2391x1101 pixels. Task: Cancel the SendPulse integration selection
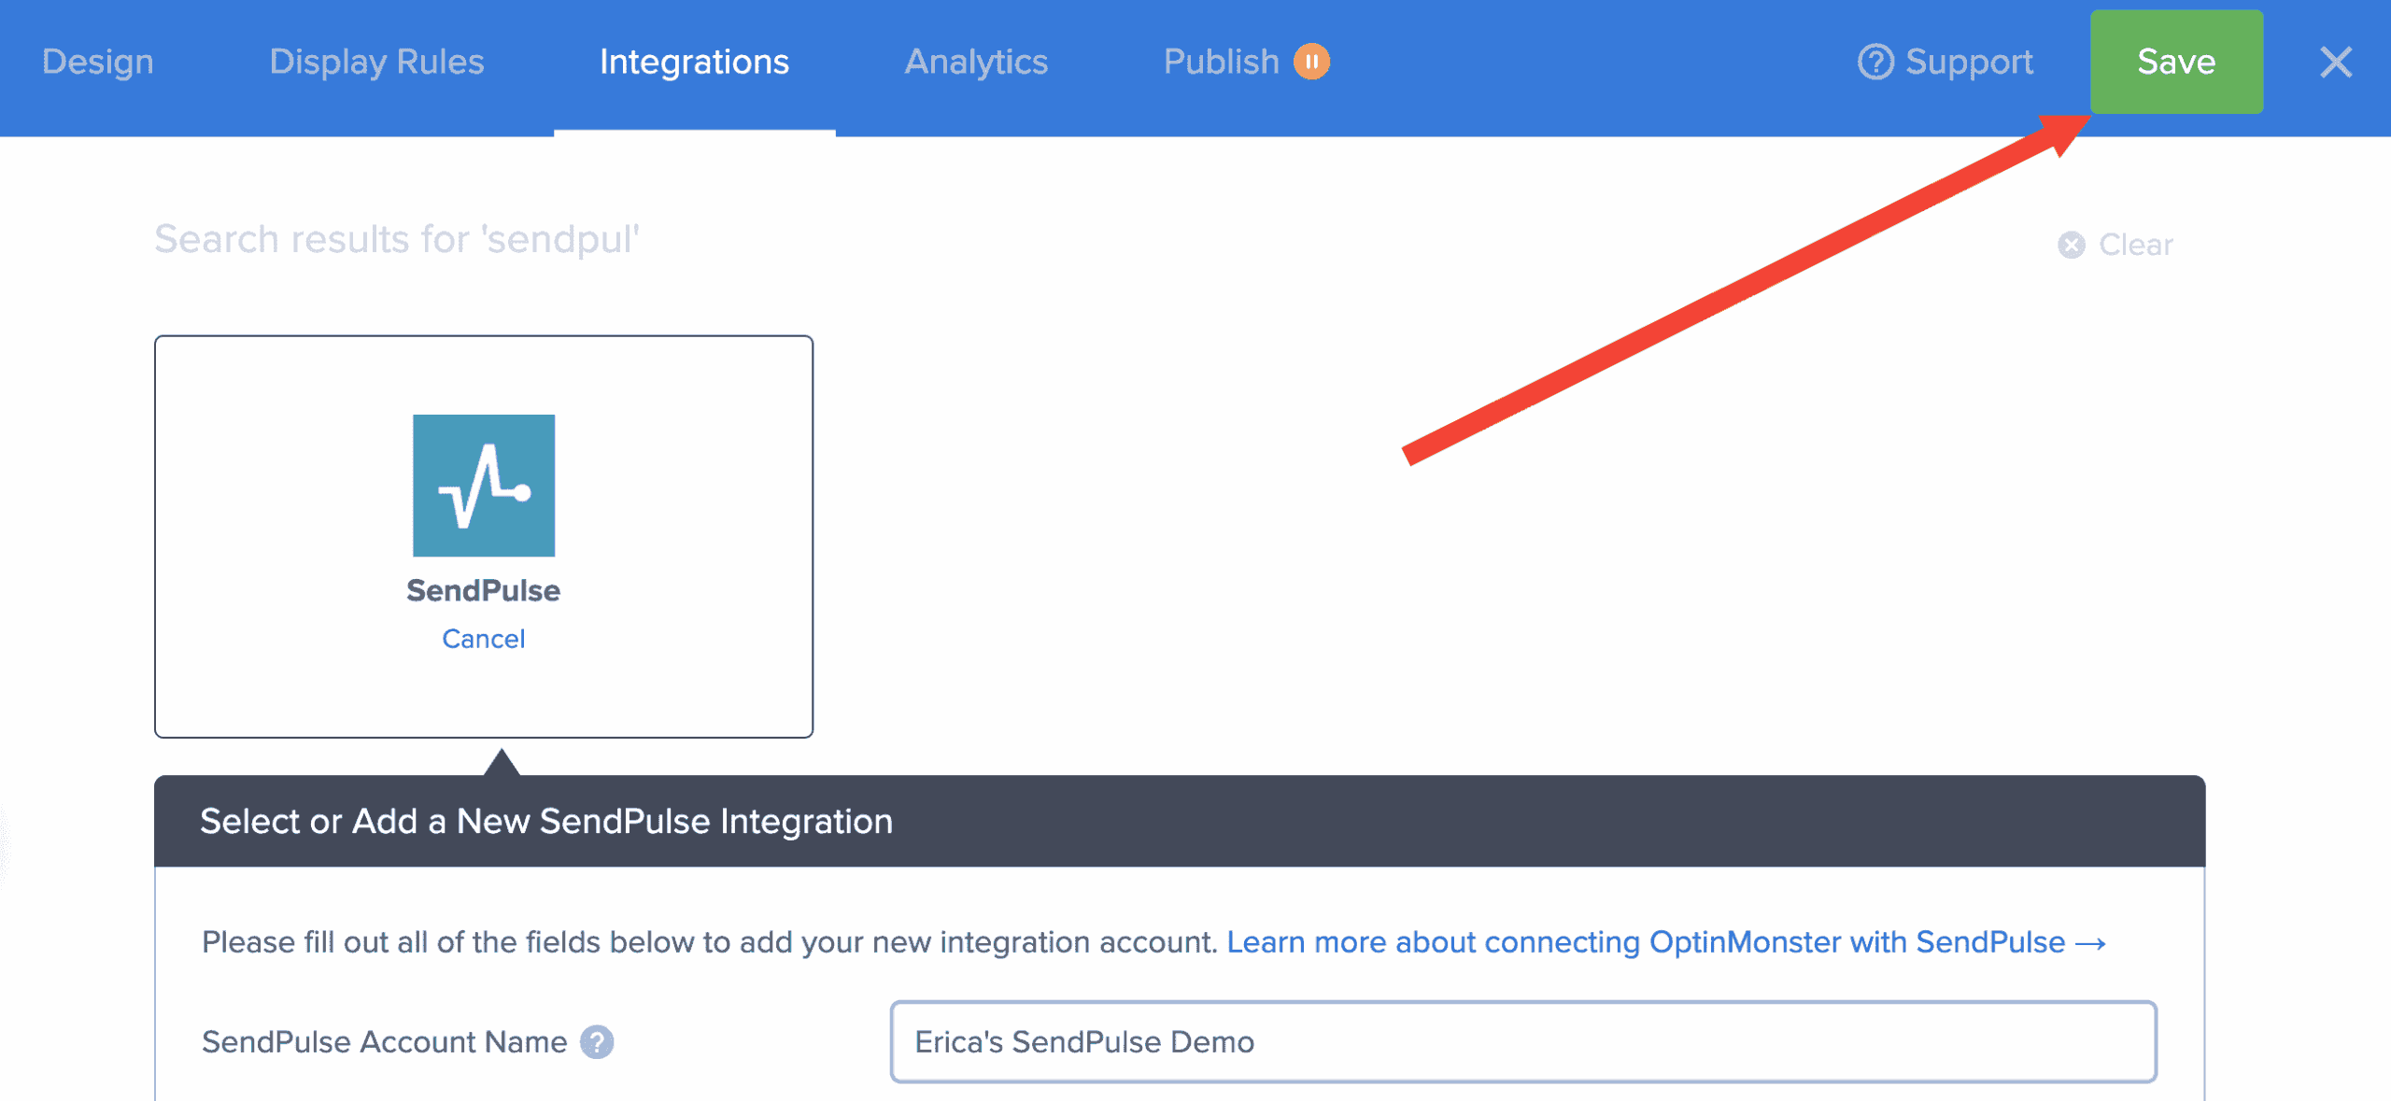tap(483, 639)
